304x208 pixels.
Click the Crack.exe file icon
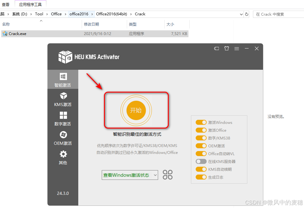click(5, 33)
